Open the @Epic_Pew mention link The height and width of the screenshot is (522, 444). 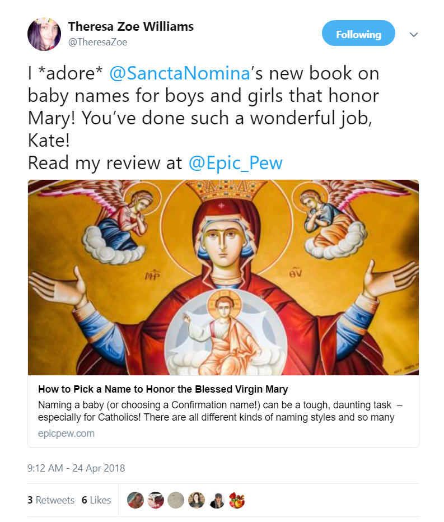coord(236,162)
